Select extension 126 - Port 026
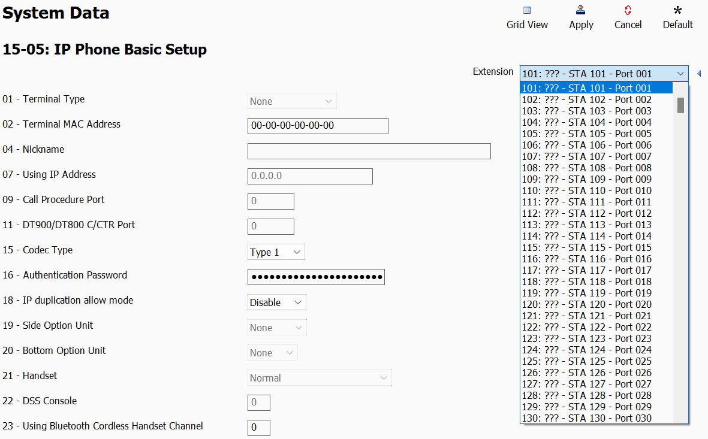 [596, 373]
